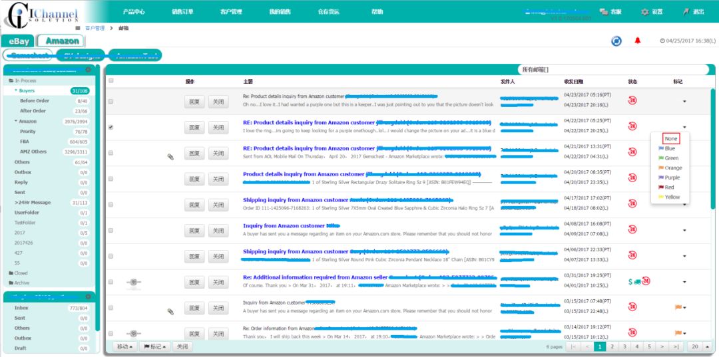Viewport: 719px width, 357px height.
Task: Open flag arrow on 04/06/2017 22:33 message
Action: coord(684,256)
